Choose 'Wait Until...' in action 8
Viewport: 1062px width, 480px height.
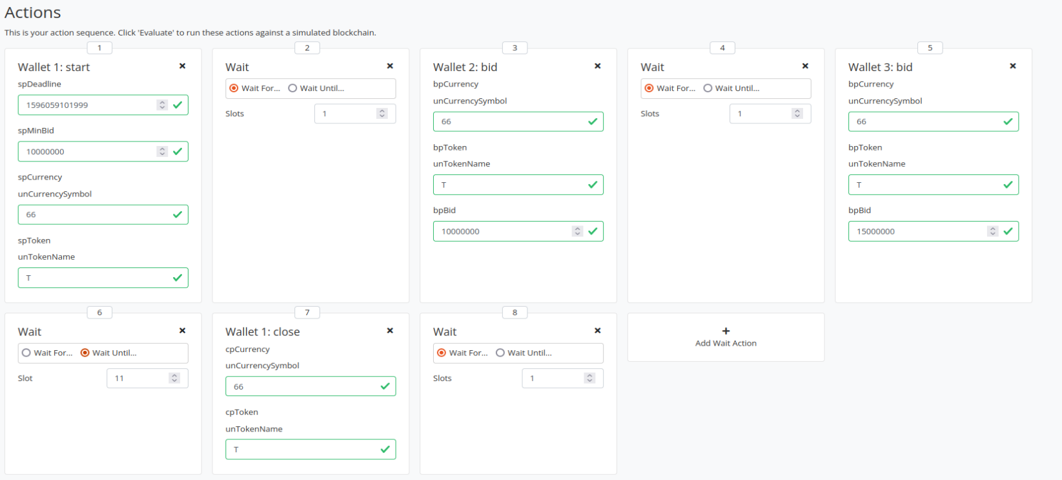pyautogui.click(x=500, y=353)
